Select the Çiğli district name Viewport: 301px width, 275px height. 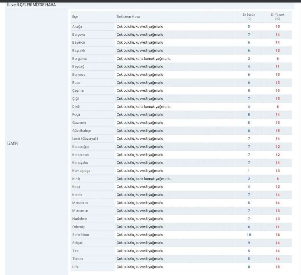(x=76, y=99)
